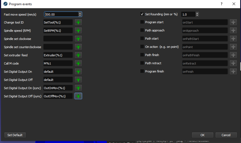Image resolution: width=241 pixels, height=143 pixels.
Task: Click the Fast move speed input field
Action: point(61,14)
